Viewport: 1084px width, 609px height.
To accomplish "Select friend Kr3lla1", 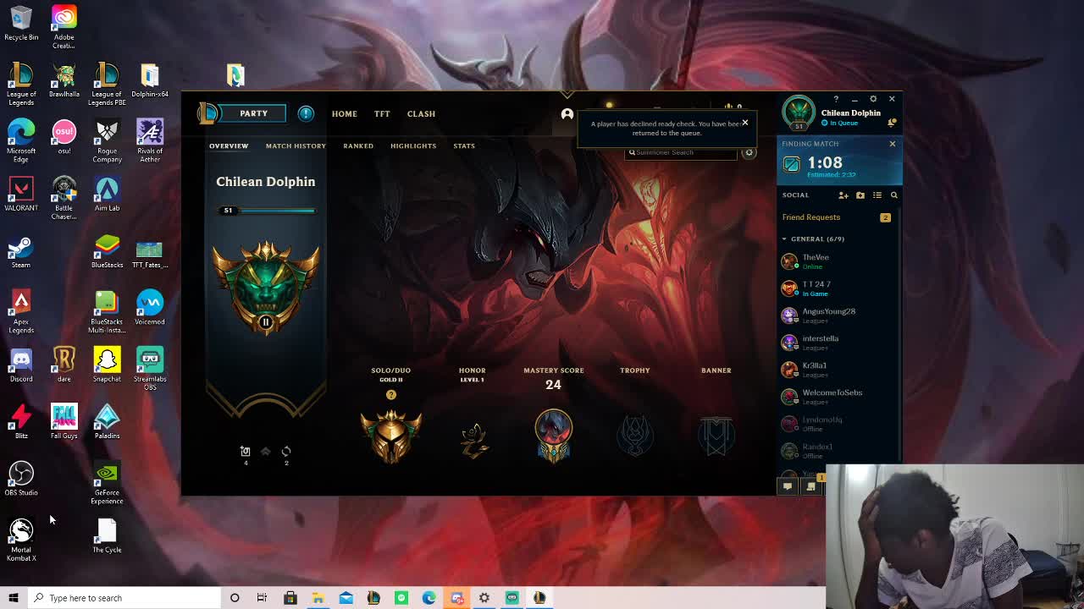I will click(837, 369).
